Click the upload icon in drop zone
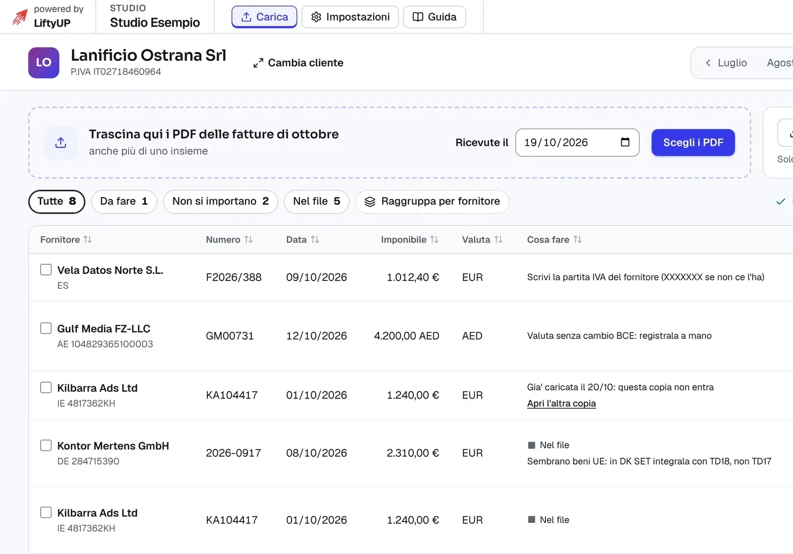793x554 pixels. (60, 142)
